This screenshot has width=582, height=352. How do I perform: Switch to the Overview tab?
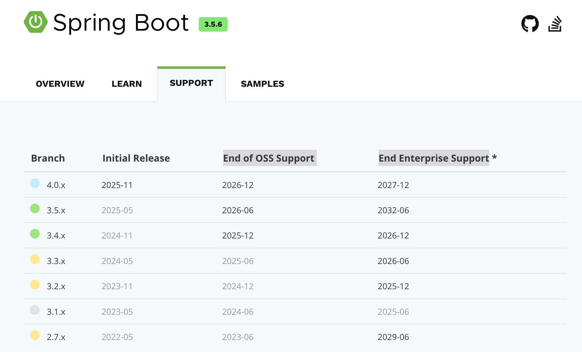tap(60, 84)
